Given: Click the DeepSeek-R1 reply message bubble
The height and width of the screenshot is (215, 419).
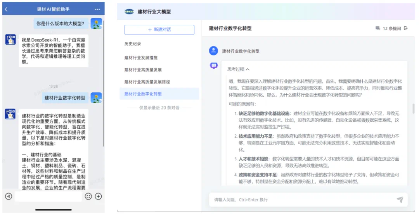Looking at the screenshot, I should 54,51.
